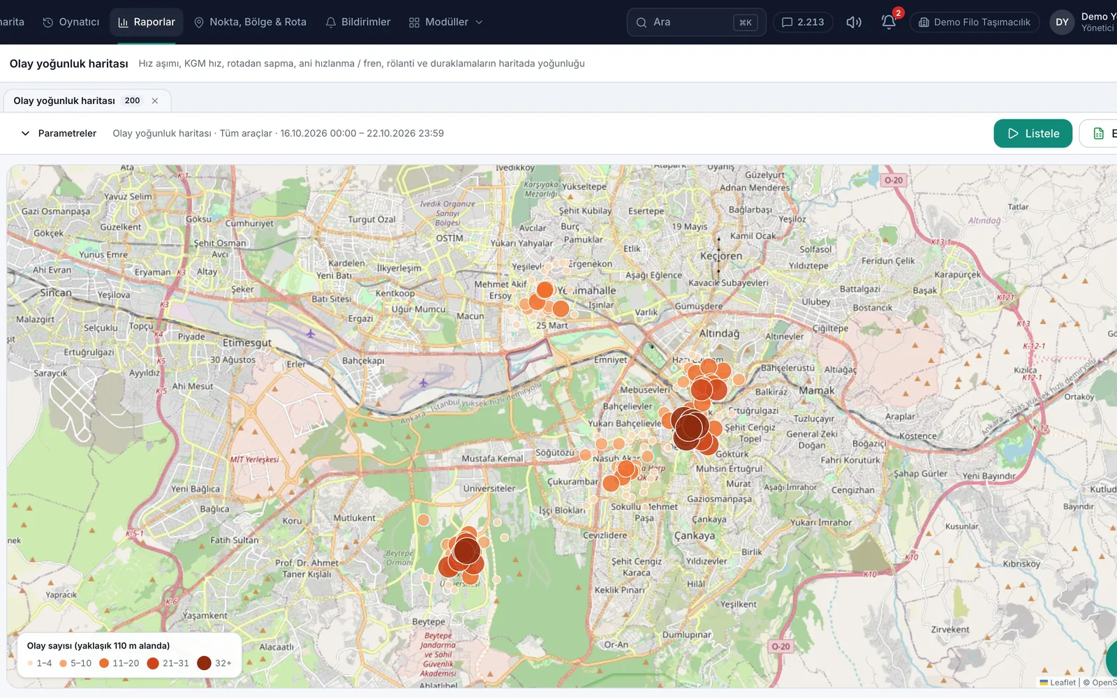The height and width of the screenshot is (698, 1117).
Task: Click the 5–10 legend color dot
Action: coord(63,663)
